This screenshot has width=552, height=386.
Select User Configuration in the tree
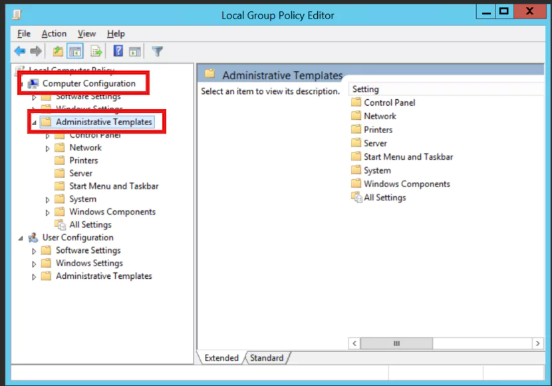point(78,238)
